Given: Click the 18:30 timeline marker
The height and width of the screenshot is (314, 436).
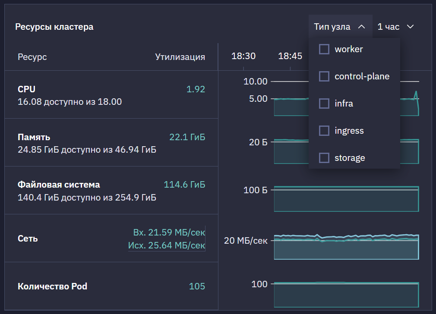Looking at the screenshot, I should click(x=243, y=56).
